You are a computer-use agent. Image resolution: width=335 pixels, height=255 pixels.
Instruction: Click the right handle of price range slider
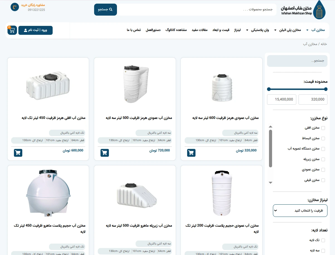(x=326, y=89)
